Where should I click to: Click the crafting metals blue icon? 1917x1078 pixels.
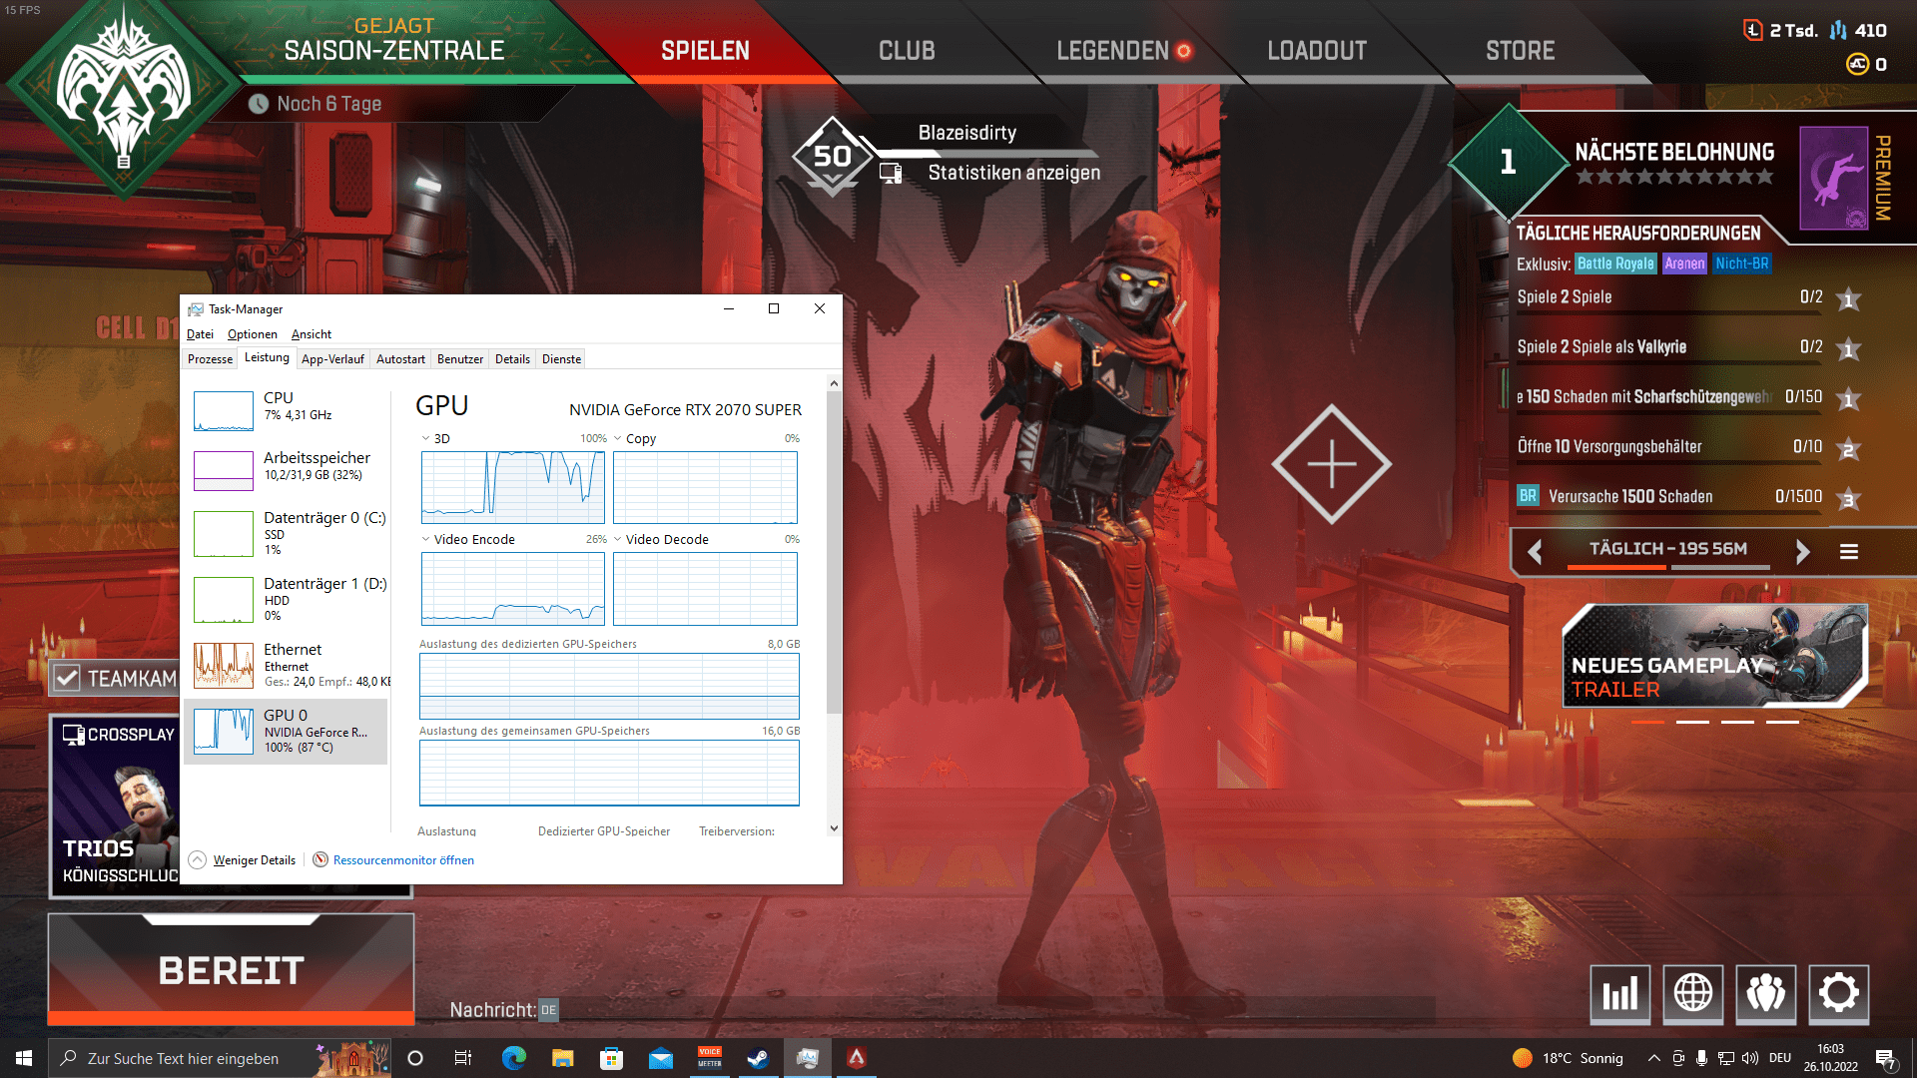tap(1838, 30)
